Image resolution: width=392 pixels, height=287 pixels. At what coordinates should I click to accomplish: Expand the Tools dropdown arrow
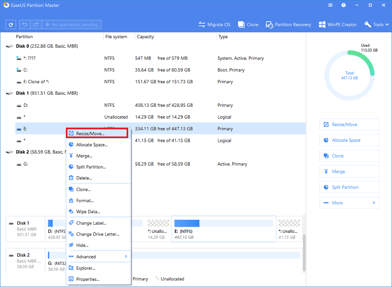click(x=387, y=25)
